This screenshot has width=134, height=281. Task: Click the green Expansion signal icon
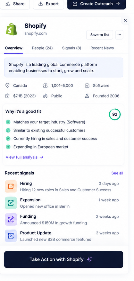(11, 203)
